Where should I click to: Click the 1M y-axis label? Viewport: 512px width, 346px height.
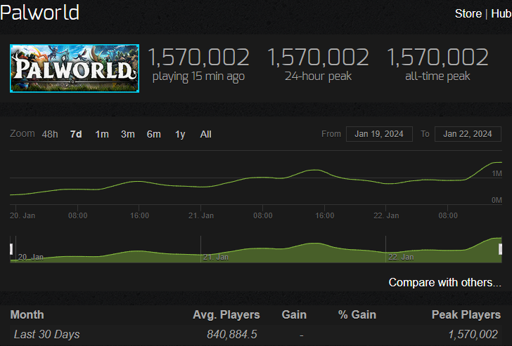point(497,173)
